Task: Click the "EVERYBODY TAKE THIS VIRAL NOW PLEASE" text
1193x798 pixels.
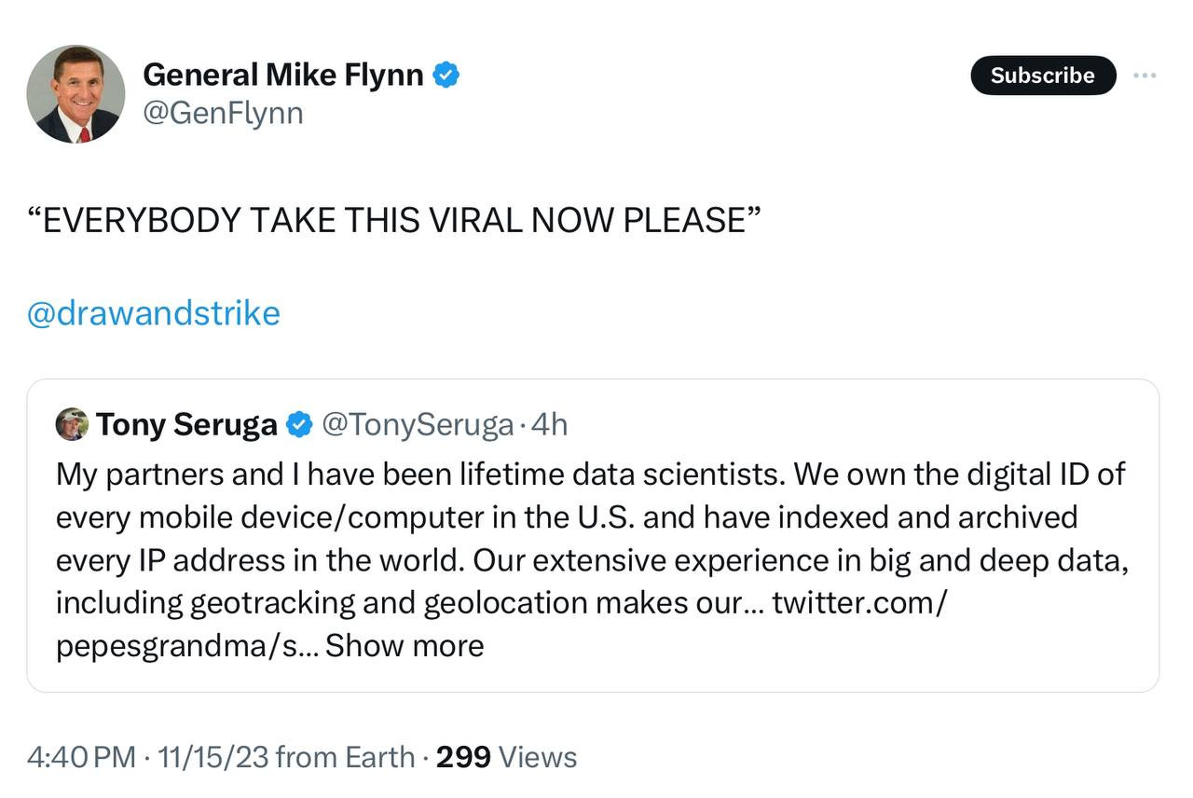Action: pyautogui.click(x=395, y=221)
